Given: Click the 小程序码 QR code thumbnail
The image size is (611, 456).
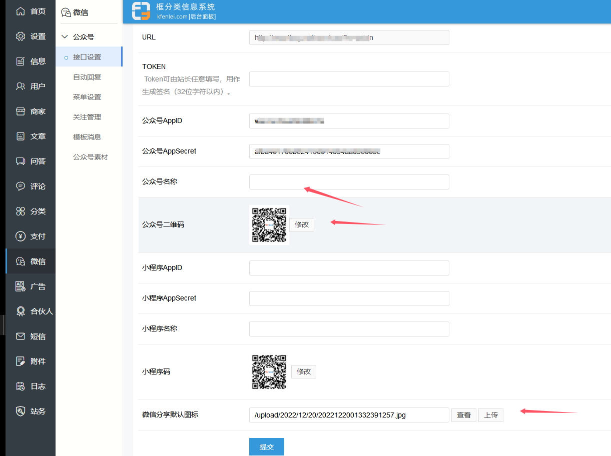Looking at the screenshot, I should [x=269, y=372].
